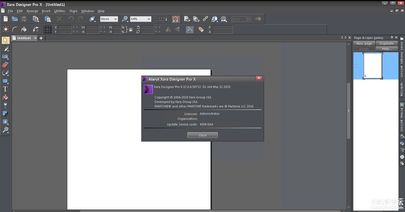This screenshot has width=405, height=212.
Task: Open the zoom magnifier flyout icon
Action: (125, 19)
